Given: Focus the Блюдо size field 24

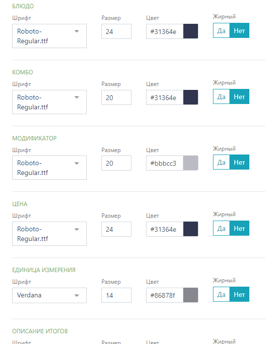Looking at the screenshot, I should click(x=116, y=32).
